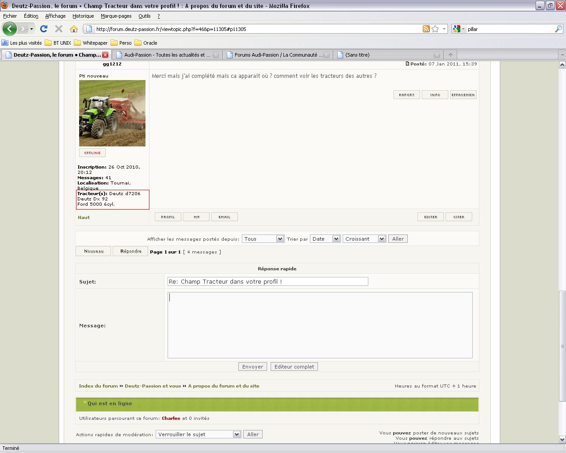566x453 pixels.
Task: Click the Aller button beside Croissant
Action: [x=398, y=239]
